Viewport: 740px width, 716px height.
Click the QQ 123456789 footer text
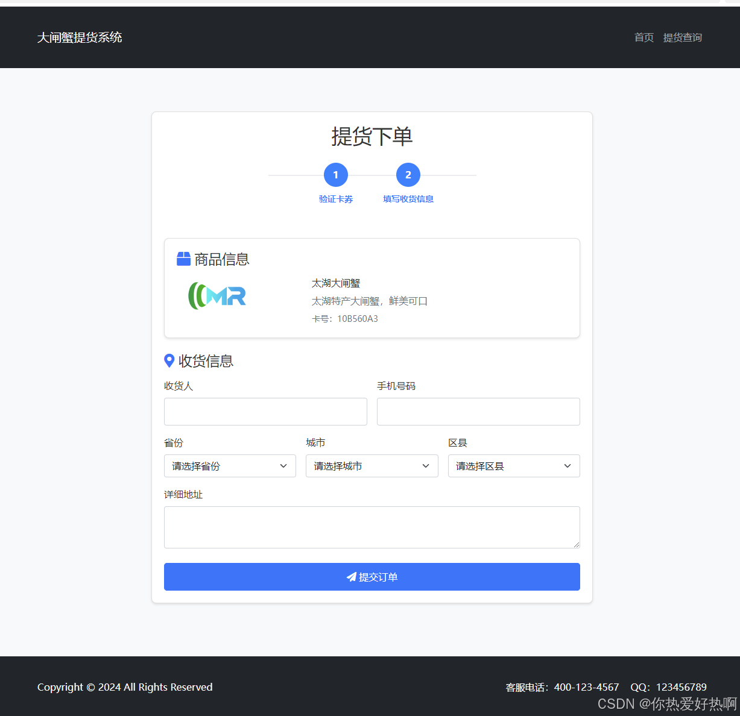pos(668,687)
